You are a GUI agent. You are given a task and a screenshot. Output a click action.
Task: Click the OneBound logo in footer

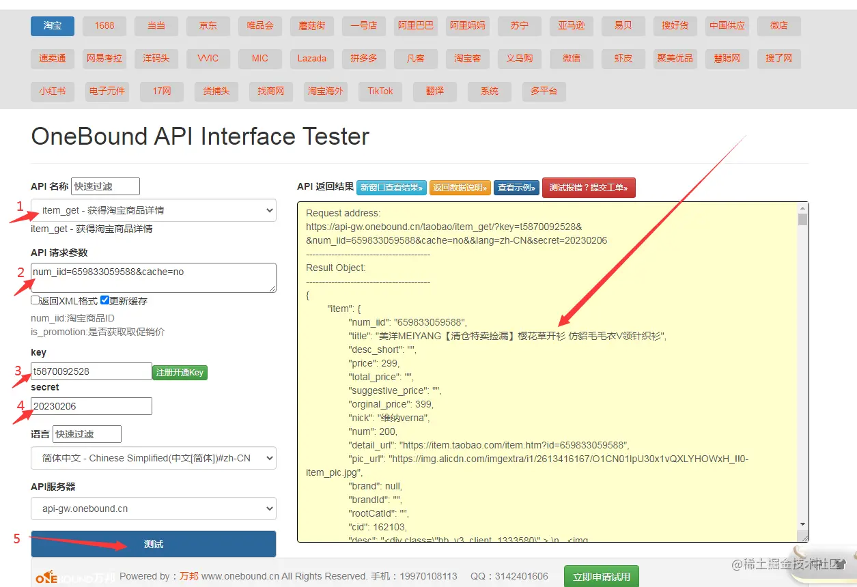[74, 577]
